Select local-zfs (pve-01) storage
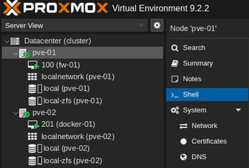Viewport: 249px width, 168px height. click(x=73, y=101)
